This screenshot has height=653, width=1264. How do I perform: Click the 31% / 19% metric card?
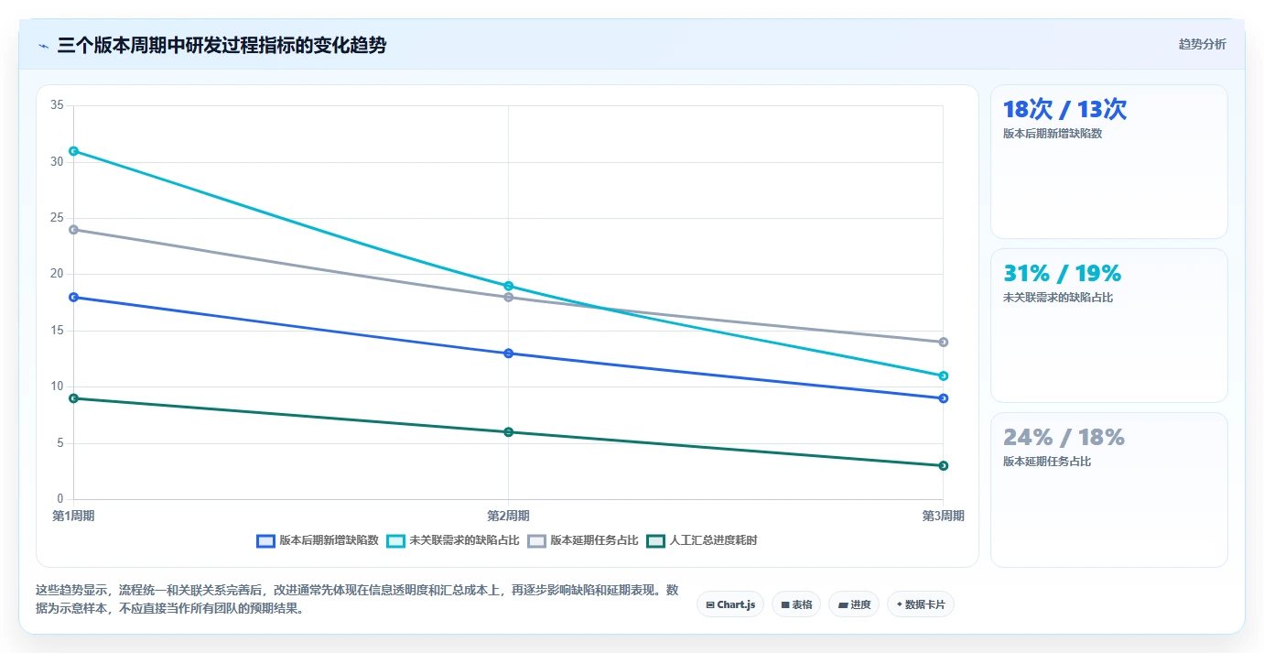[x=1109, y=326]
